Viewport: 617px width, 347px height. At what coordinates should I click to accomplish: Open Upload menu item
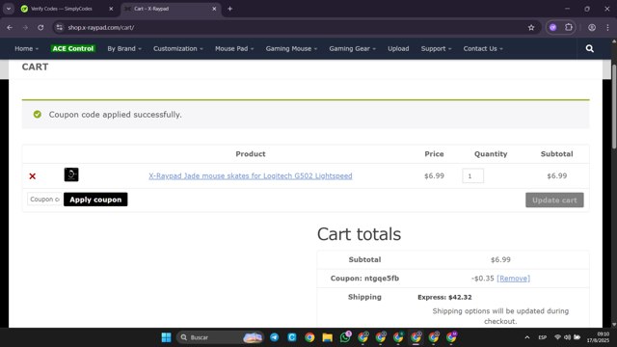(x=398, y=48)
